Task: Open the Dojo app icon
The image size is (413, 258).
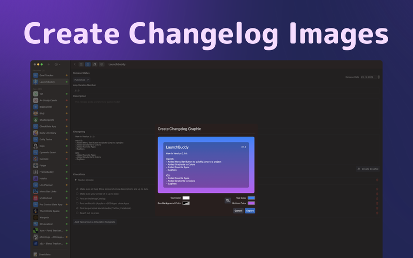Action: (36, 146)
